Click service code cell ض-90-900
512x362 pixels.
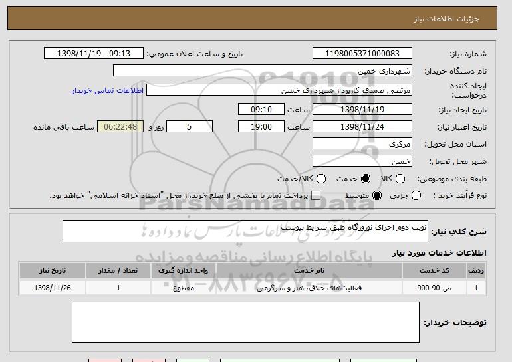tap(434, 288)
